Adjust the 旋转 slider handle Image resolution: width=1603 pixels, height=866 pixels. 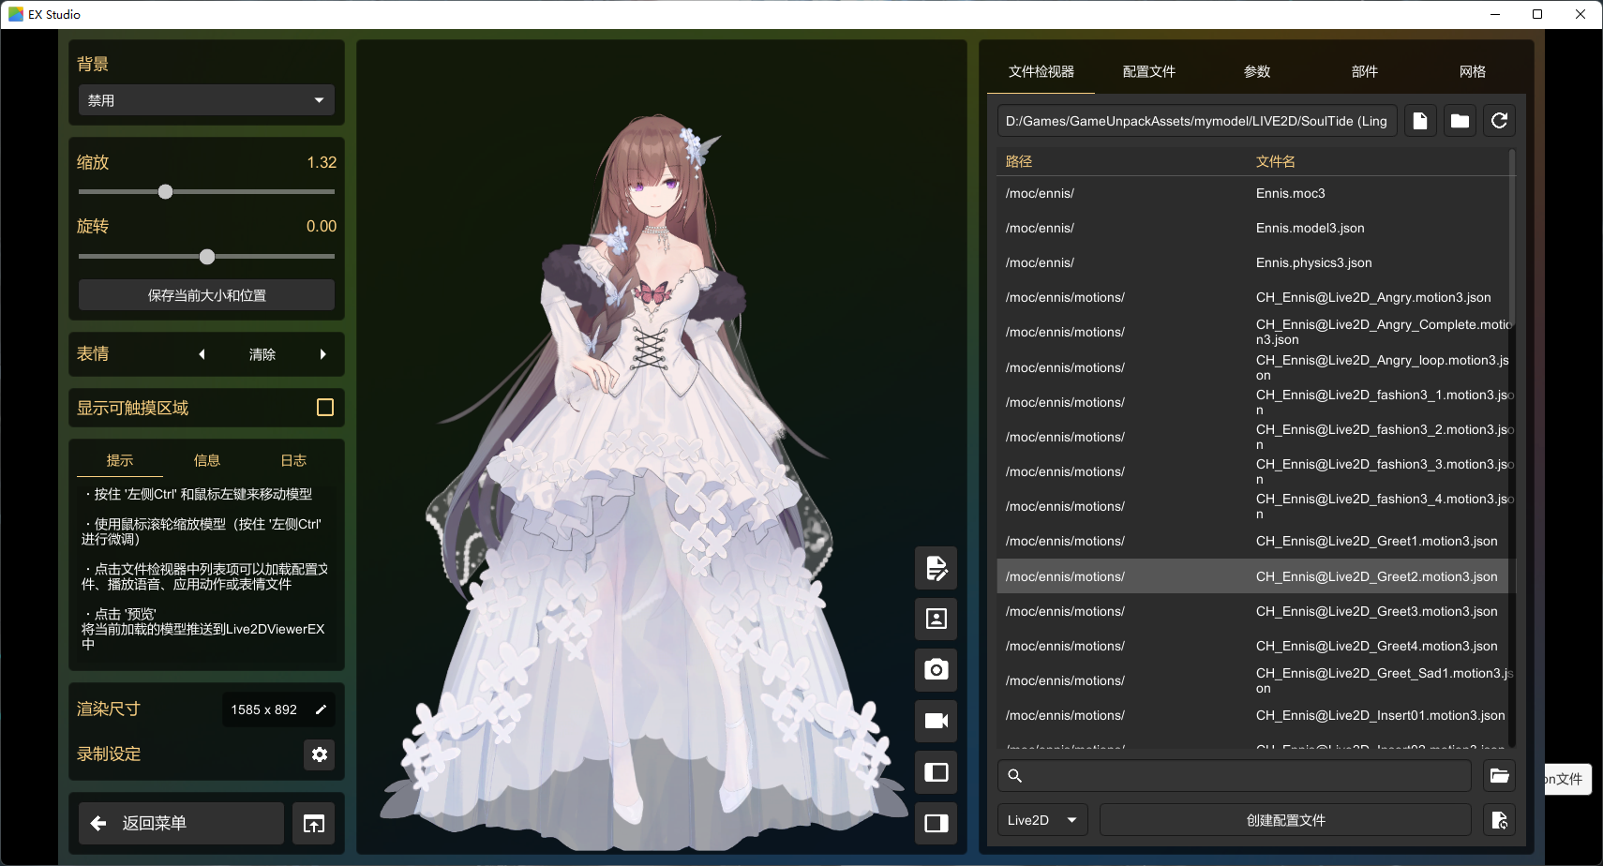pos(207,257)
